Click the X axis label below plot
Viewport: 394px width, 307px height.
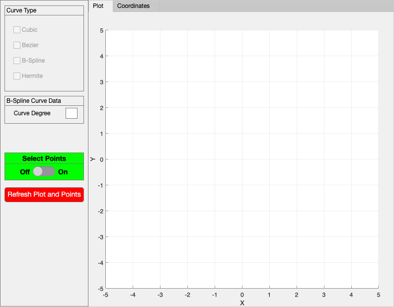(242, 303)
